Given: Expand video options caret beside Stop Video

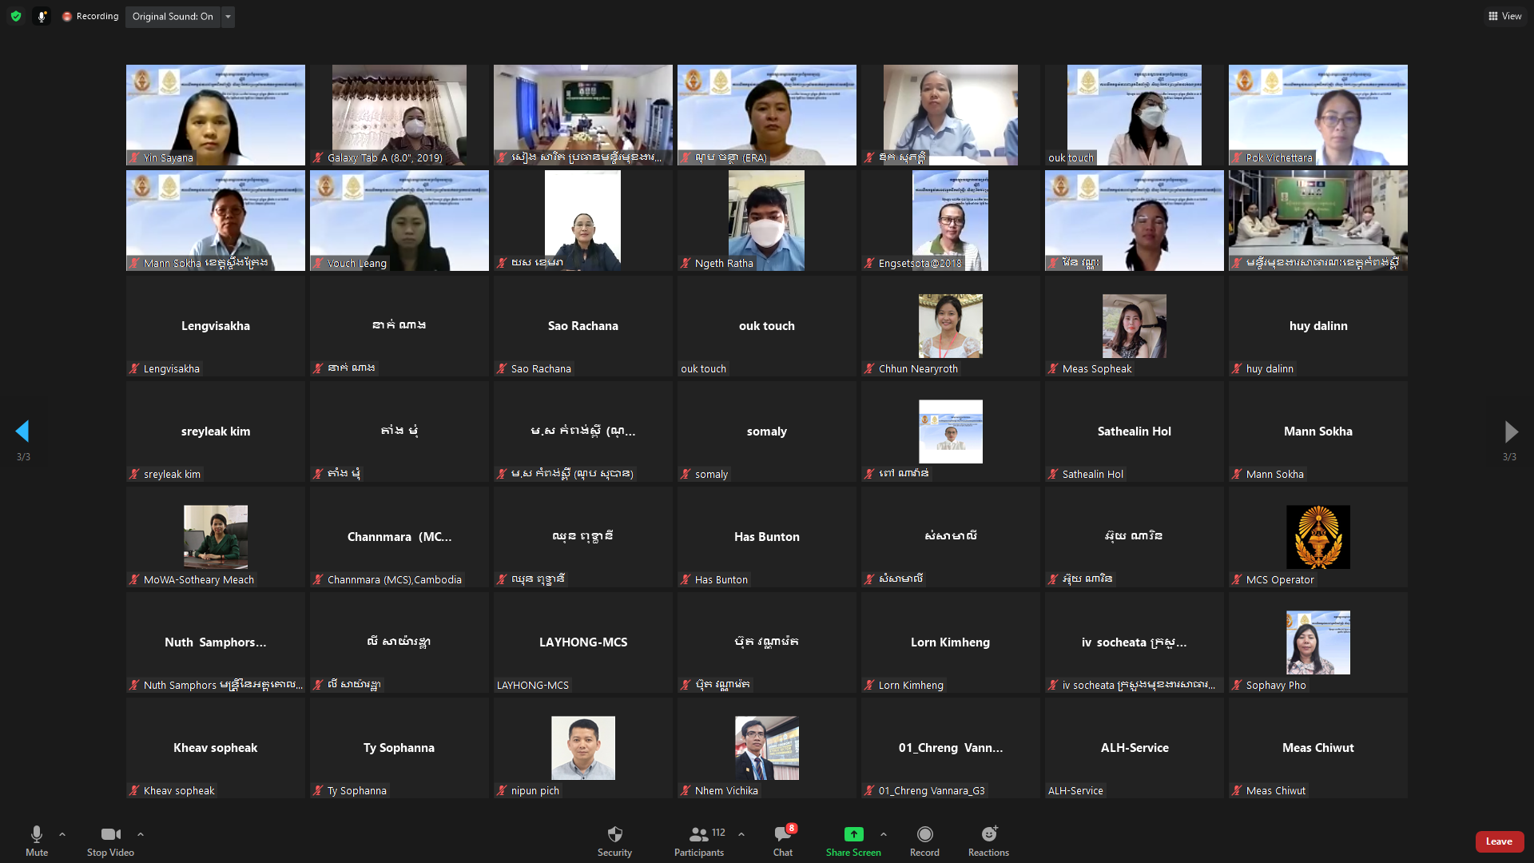Looking at the screenshot, I should click(x=141, y=834).
